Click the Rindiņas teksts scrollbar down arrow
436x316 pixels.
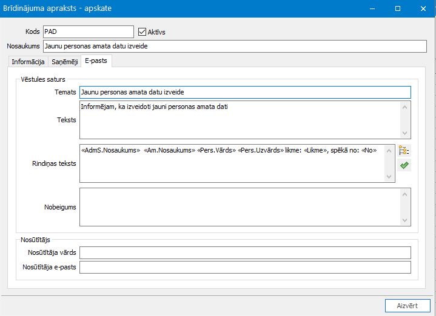[x=389, y=177]
